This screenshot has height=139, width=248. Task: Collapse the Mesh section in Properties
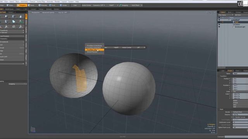(x=219, y=109)
